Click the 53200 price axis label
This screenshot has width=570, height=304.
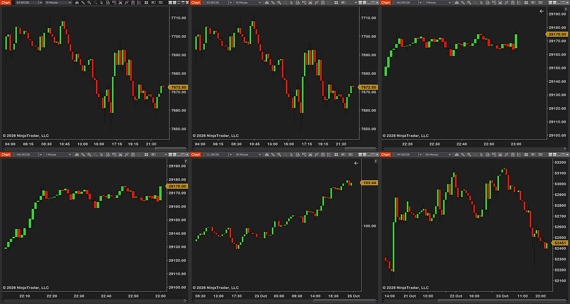(x=560, y=162)
